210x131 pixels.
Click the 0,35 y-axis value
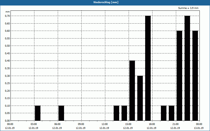7,68
